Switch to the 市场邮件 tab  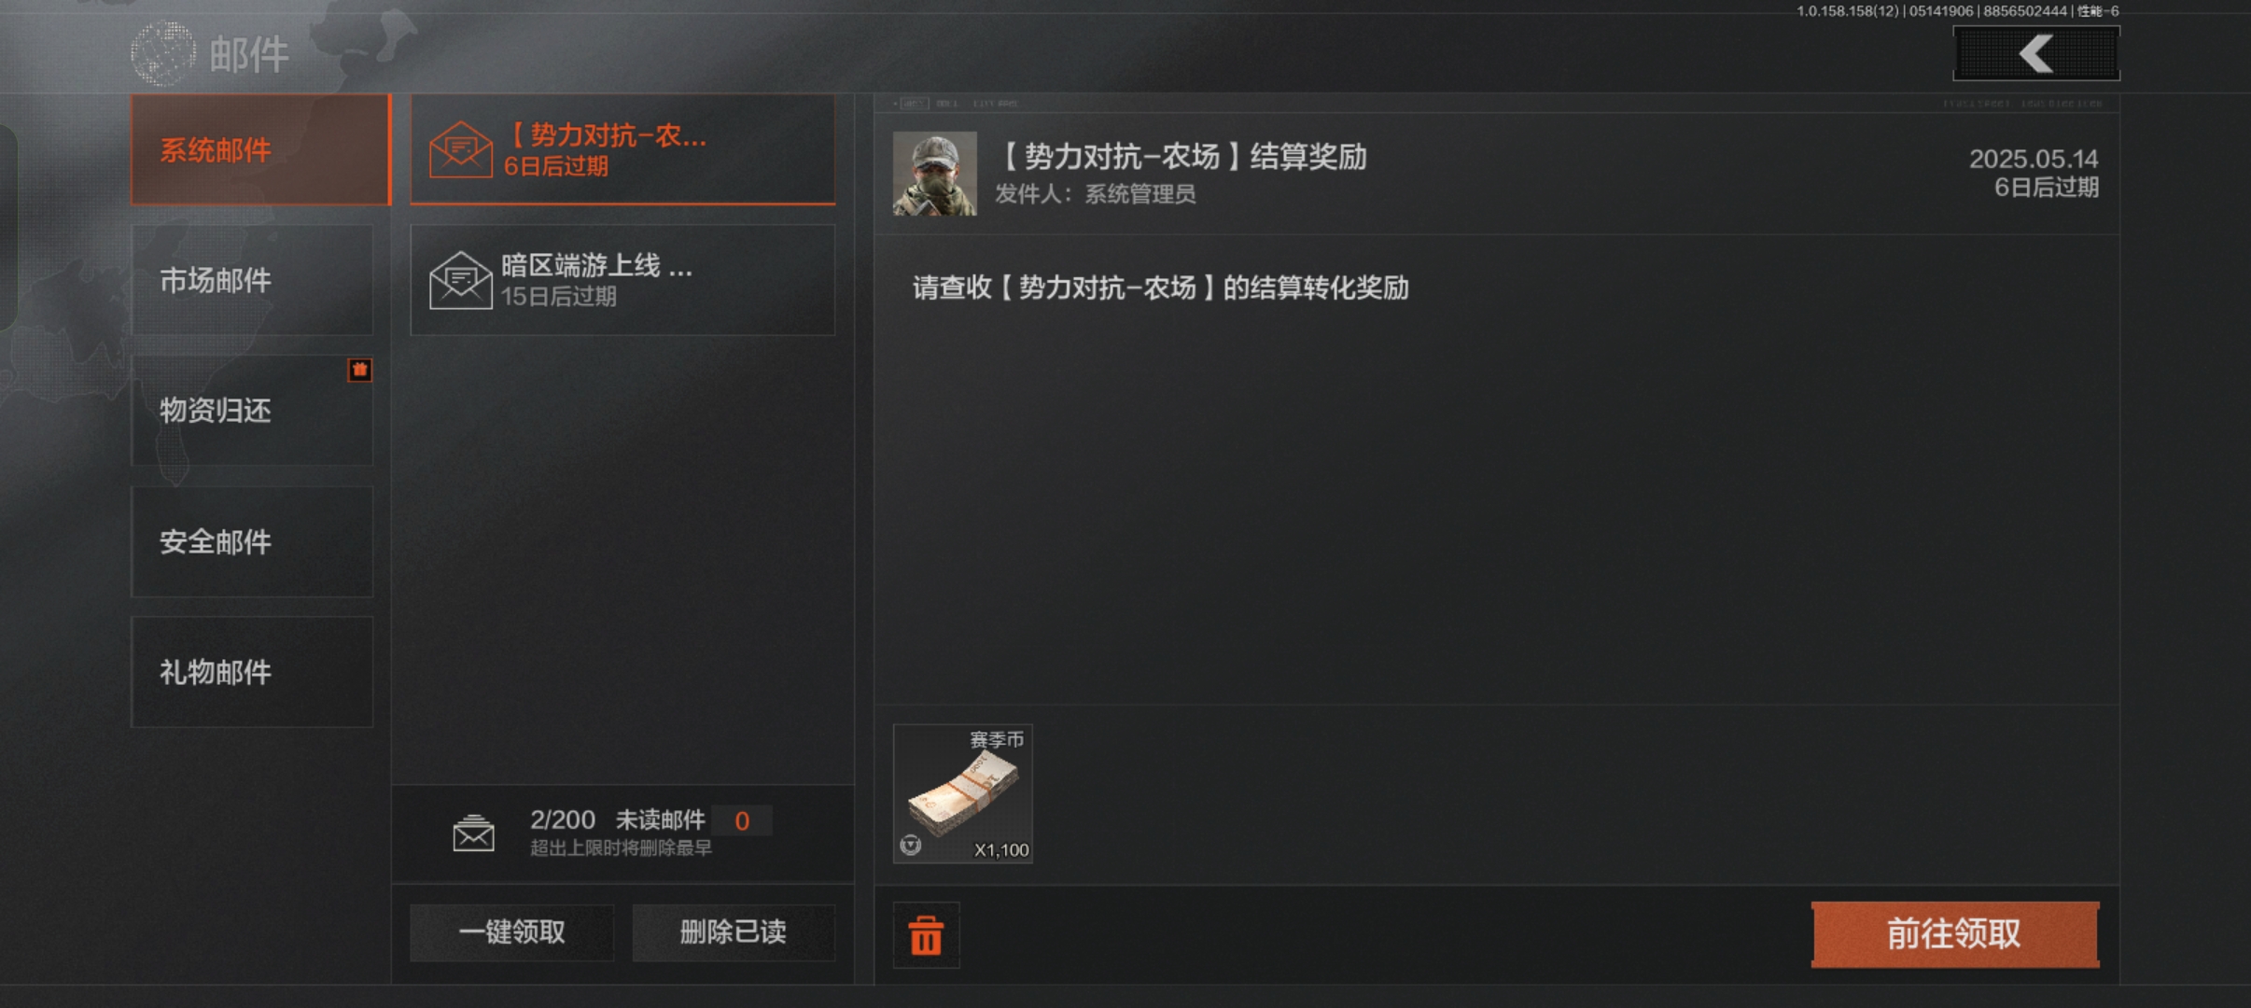pos(252,280)
